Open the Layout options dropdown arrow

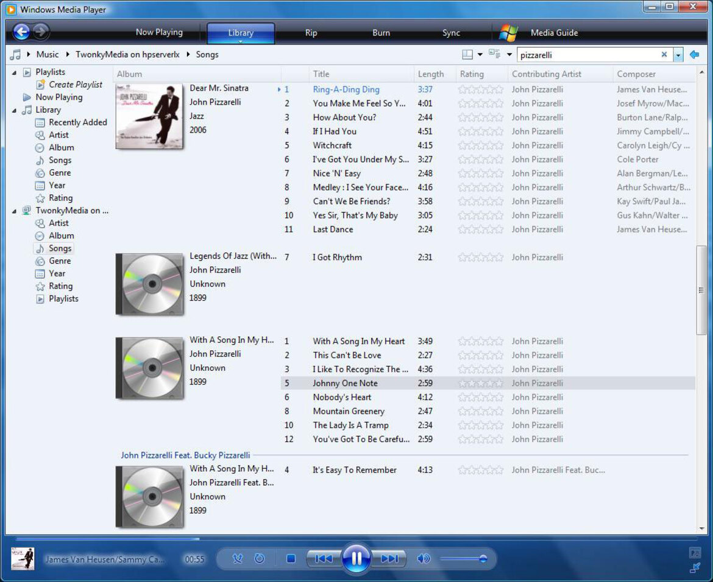point(480,55)
